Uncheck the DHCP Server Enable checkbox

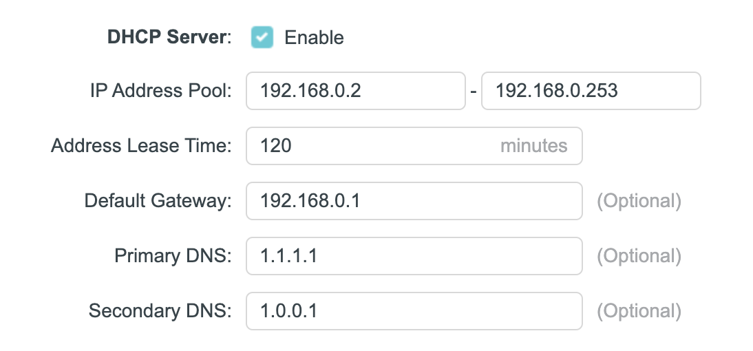coord(262,37)
